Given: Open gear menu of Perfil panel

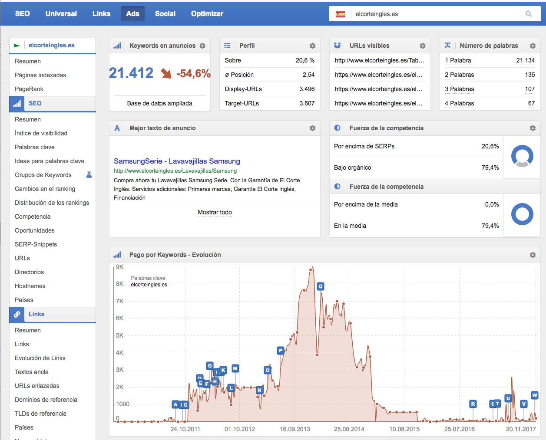Looking at the screenshot, I should pyautogui.click(x=312, y=46).
